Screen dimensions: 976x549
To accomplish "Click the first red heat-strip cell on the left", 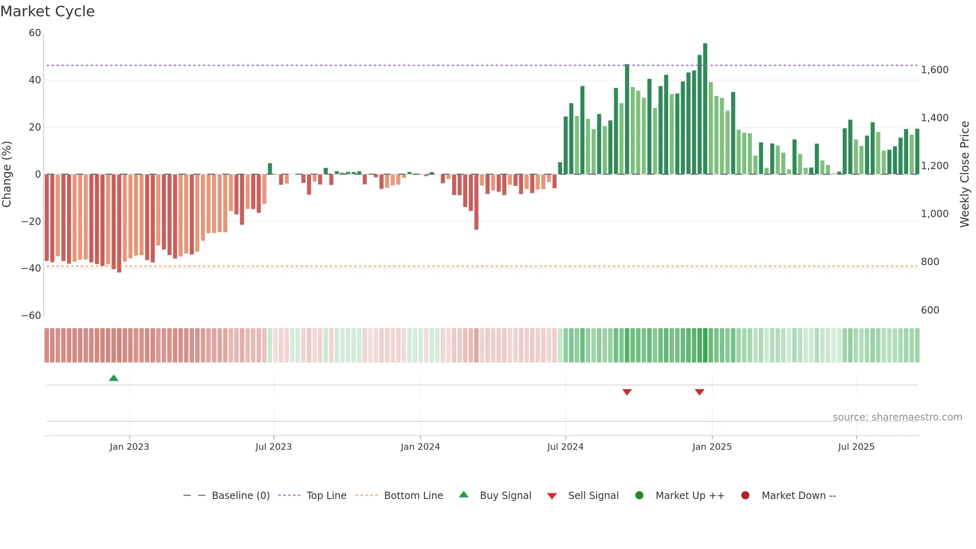I will (47, 345).
